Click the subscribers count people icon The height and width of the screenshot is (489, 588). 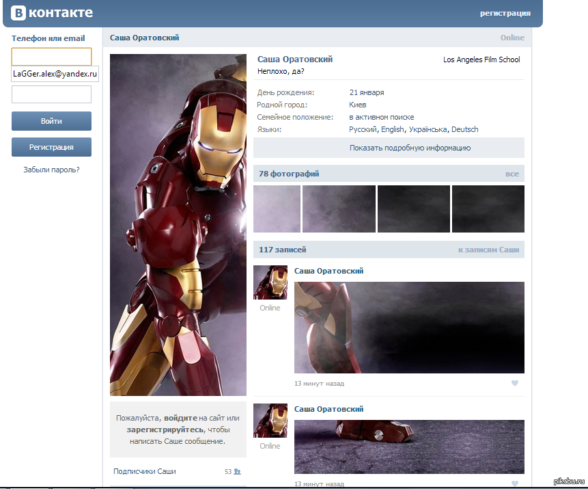click(x=237, y=471)
